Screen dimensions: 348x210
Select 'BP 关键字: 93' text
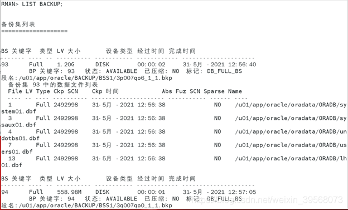(52, 71)
